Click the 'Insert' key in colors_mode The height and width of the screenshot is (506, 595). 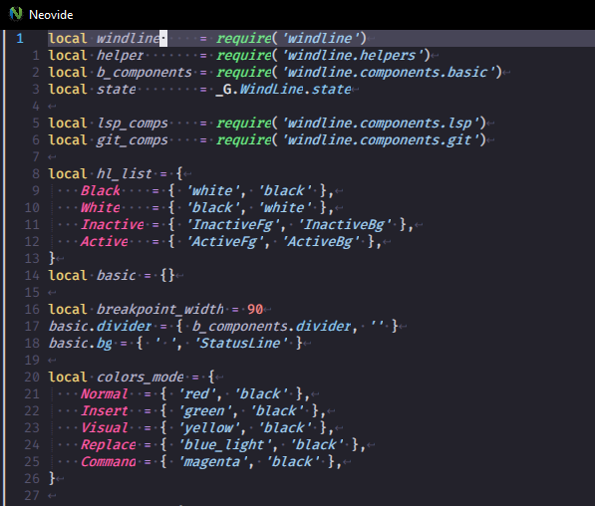104,410
